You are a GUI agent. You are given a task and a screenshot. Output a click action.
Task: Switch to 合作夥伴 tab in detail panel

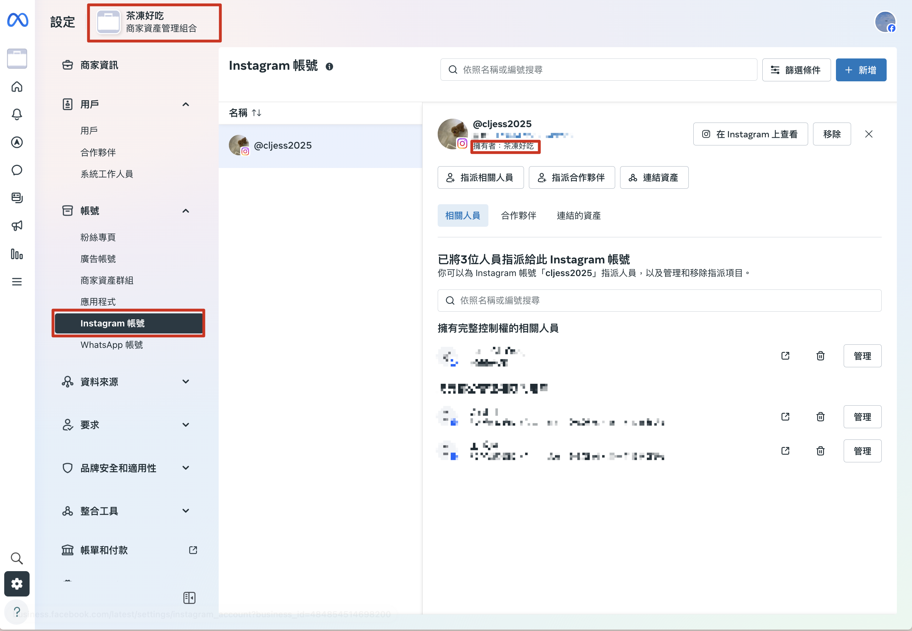[x=518, y=215]
